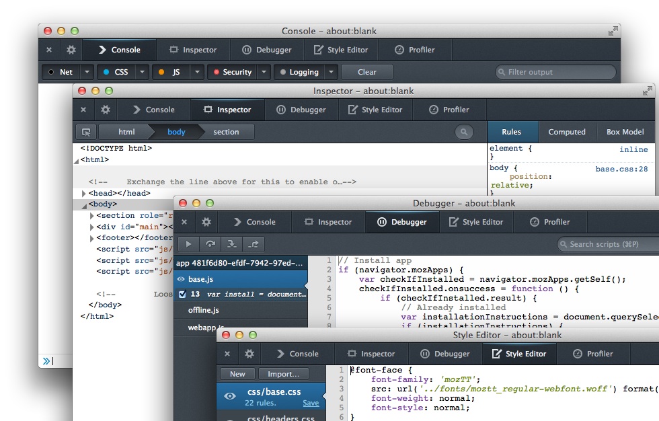Toggle Net filter in Console toolbar
659x421 pixels.
[61, 72]
